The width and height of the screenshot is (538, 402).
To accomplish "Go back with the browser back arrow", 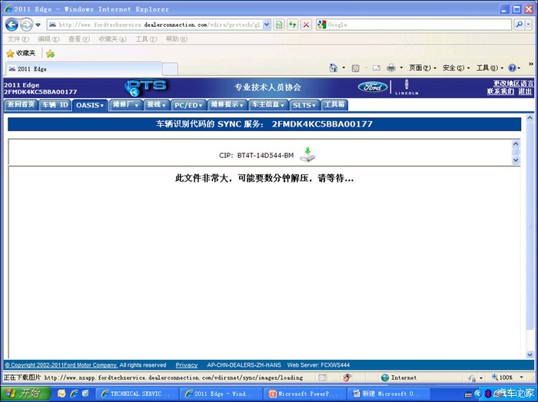I will pos(12,25).
